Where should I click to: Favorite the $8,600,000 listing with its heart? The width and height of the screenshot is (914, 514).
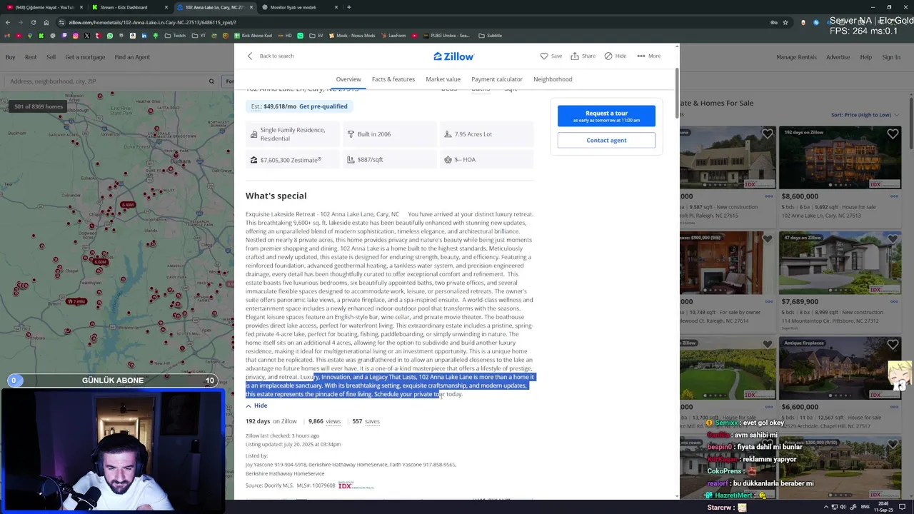click(x=893, y=133)
